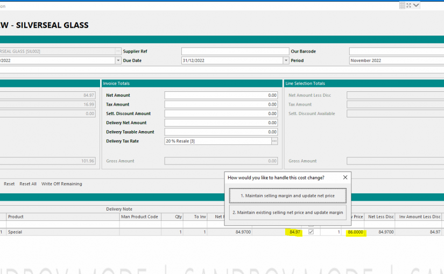Click the Inv Amount Less Disc column header
This screenshot has height=274, width=444.
tap(419, 217)
